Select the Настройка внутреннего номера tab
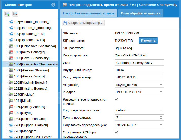The width and height of the screenshot is (181, 140). tap(89, 13)
